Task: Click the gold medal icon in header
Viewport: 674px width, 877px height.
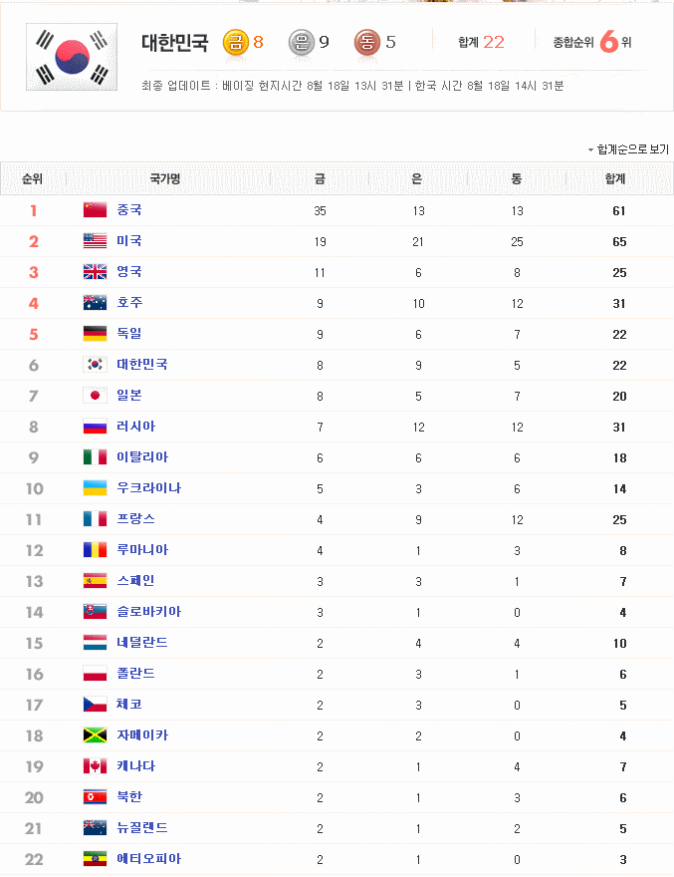Action: click(235, 43)
